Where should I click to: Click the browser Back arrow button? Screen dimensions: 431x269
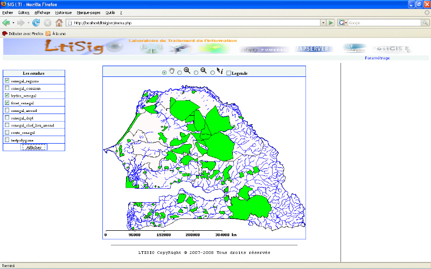(x=7, y=23)
